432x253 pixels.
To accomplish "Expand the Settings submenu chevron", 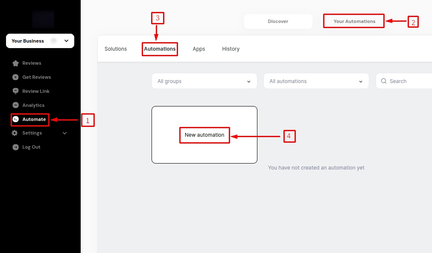I will [65, 133].
